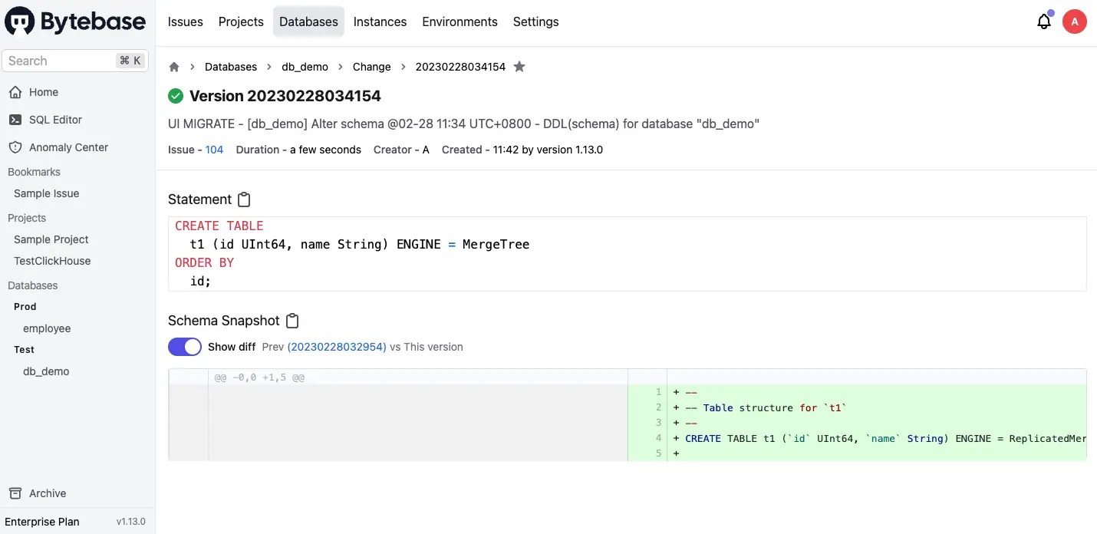Click the Duration - a few seconds text
This screenshot has width=1097, height=534.
tap(298, 150)
